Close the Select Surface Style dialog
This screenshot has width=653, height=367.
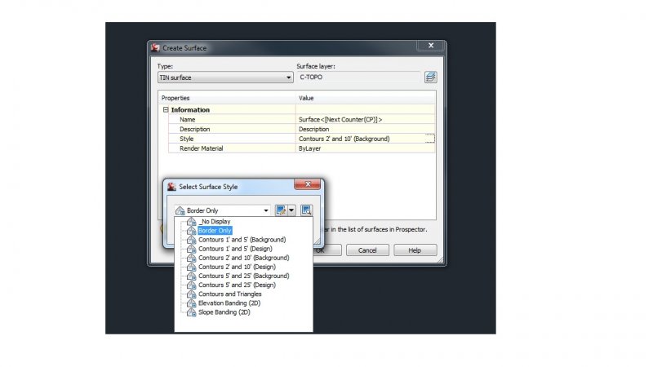click(x=308, y=184)
